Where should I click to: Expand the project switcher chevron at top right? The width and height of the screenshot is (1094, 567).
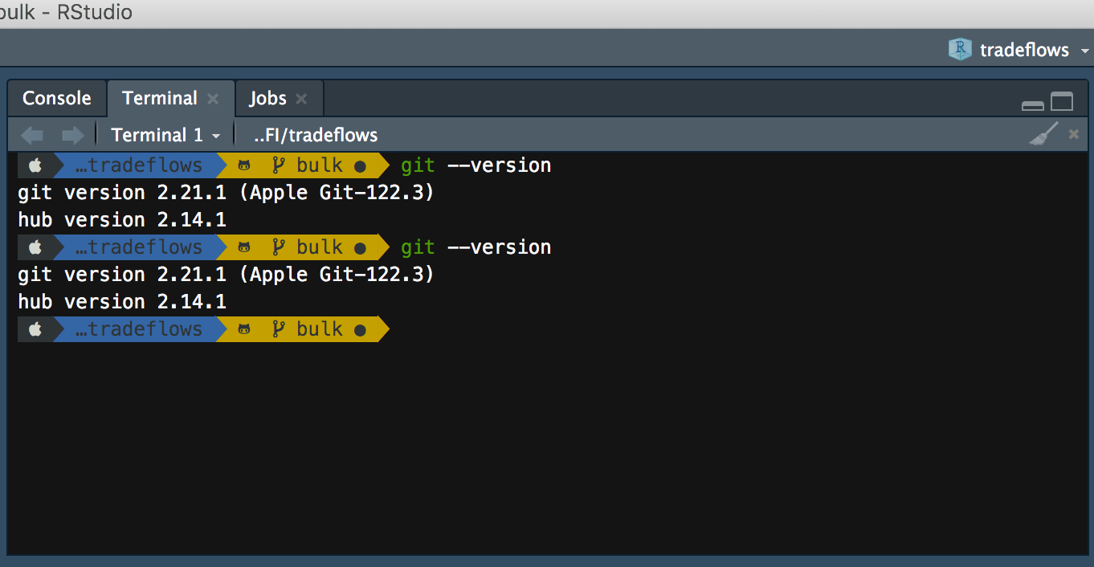tap(1085, 50)
